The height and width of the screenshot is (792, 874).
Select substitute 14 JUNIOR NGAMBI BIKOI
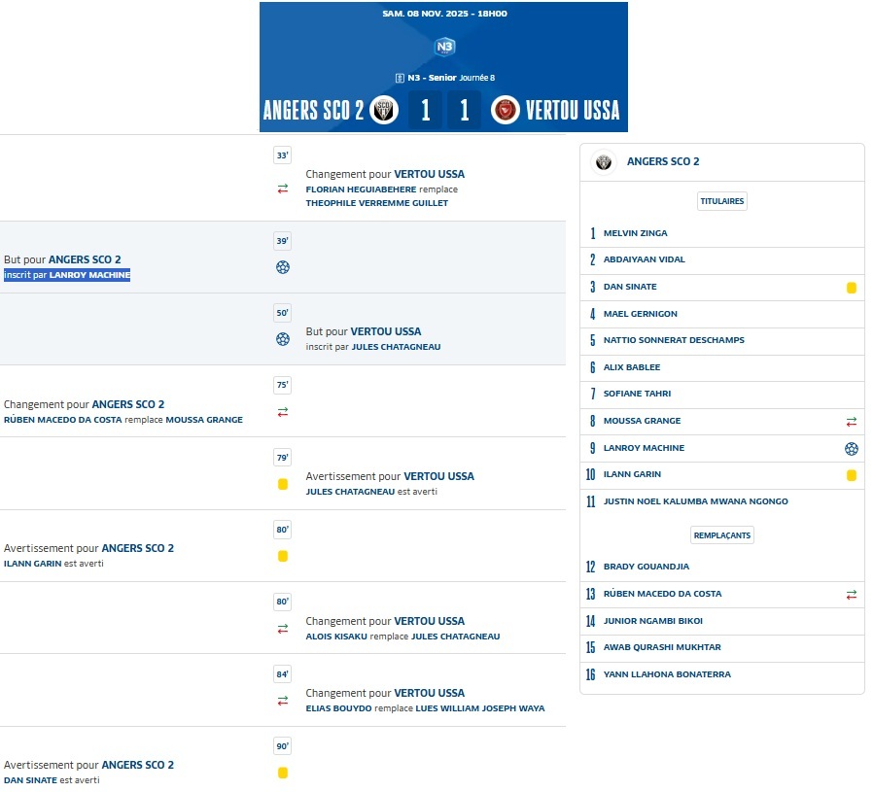[x=721, y=621]
